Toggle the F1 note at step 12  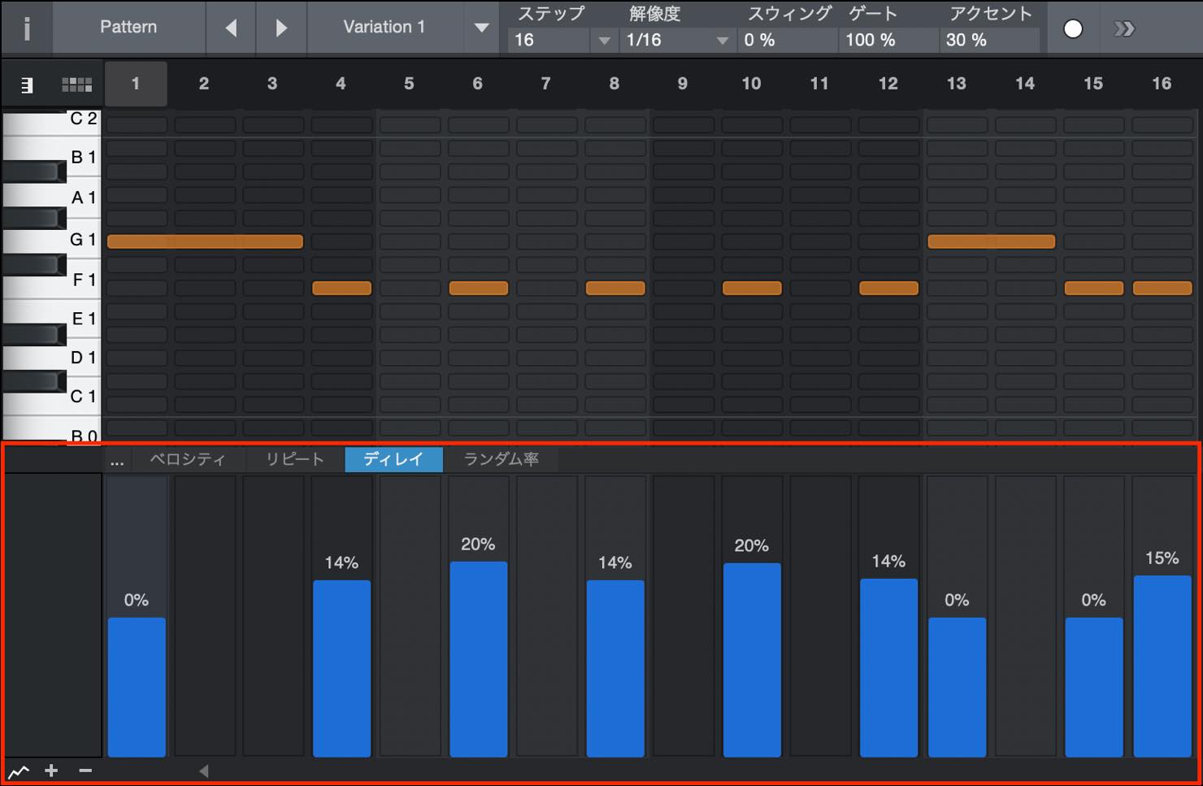click(888, 288)
